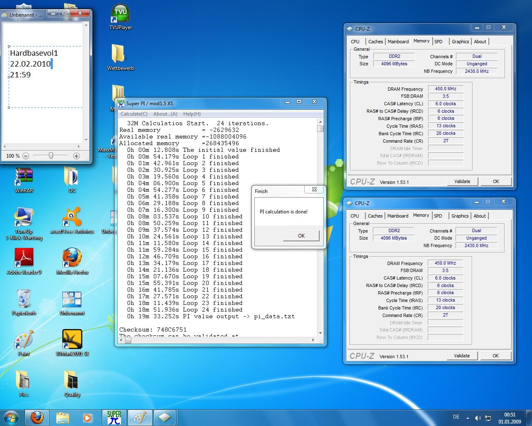
Task: Switch to Super PI taskbar button
Action: pos(114,417)
